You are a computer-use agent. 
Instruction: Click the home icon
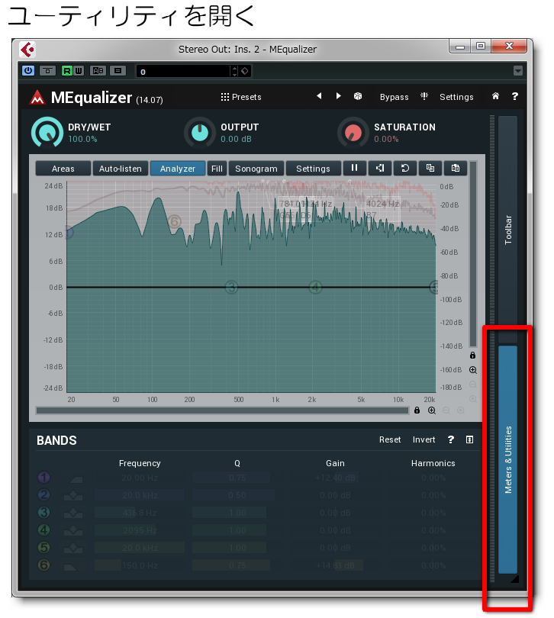click(x=496, y=96)
